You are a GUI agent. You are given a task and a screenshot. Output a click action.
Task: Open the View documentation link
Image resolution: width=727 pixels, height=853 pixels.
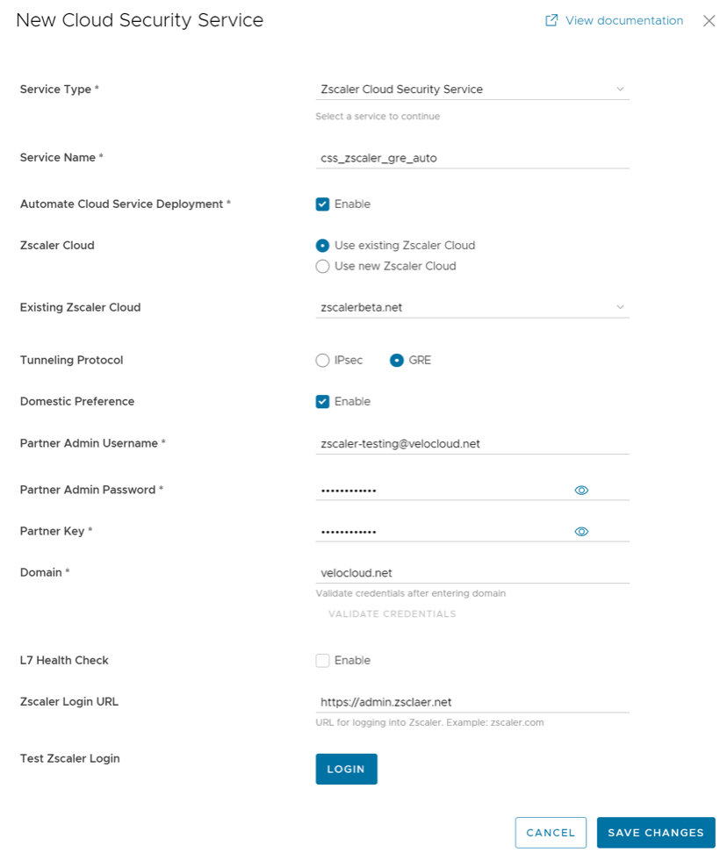pyautogui.click(x=623, y=20)
